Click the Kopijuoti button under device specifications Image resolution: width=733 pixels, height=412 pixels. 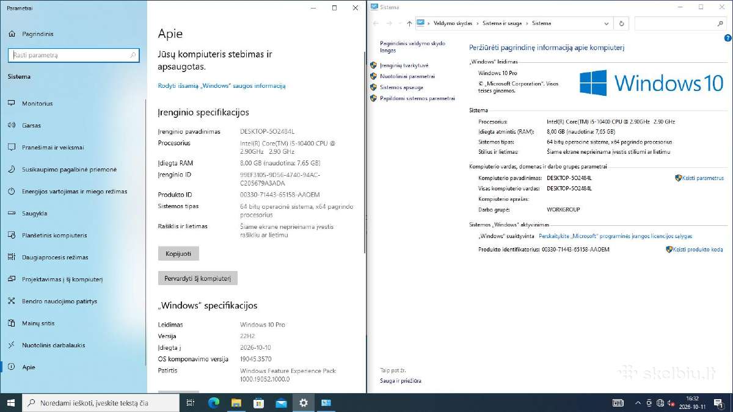coord(178,253)
